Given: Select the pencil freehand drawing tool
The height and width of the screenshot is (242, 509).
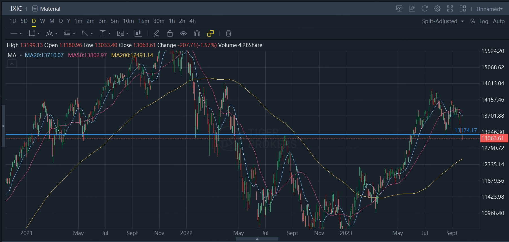Looking at the screenshot, I should point(156,34).
